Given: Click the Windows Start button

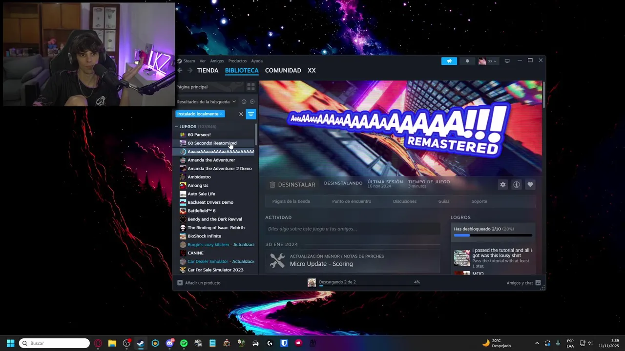Looking at the screenshot, I should 10,343.
